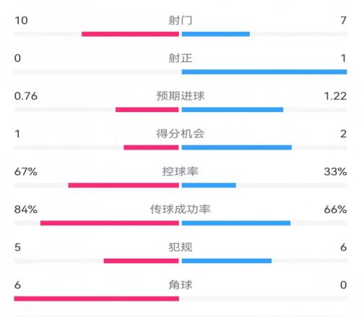Click the pink possession bar for 67%
The height and width of the screenshot is (318, 361).
point(123,185)
